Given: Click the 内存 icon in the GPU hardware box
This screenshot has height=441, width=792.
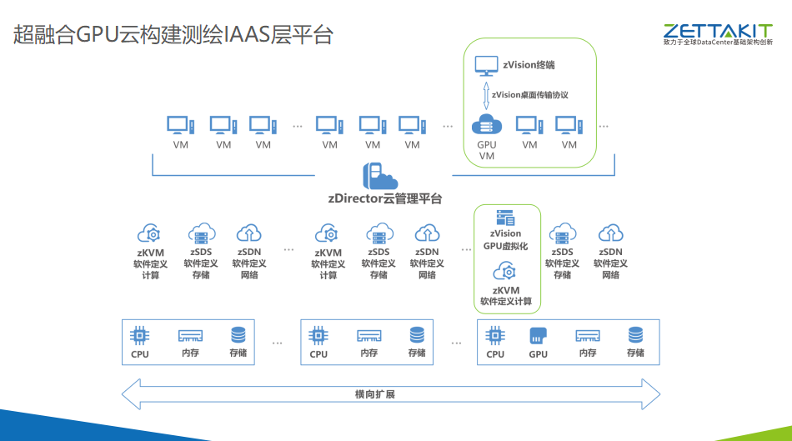Looking at the screenshot, I should [588, 335].
